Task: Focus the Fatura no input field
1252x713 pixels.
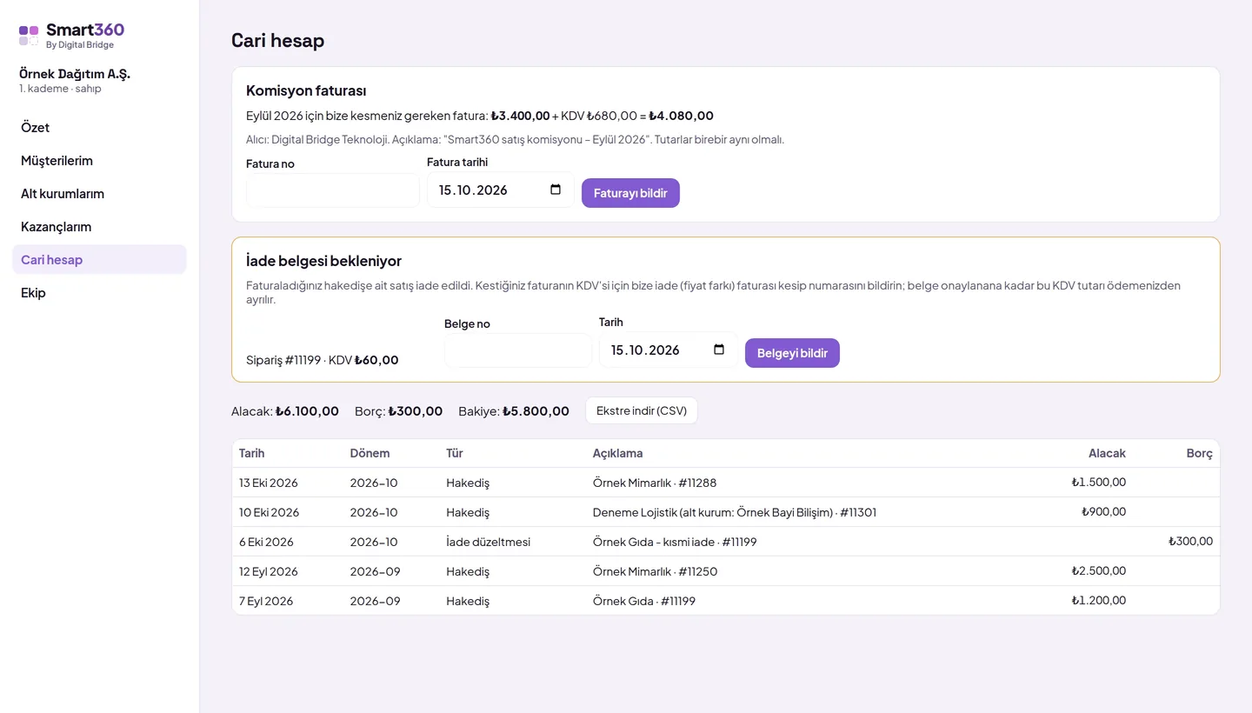Action: (x=333, y=190)
